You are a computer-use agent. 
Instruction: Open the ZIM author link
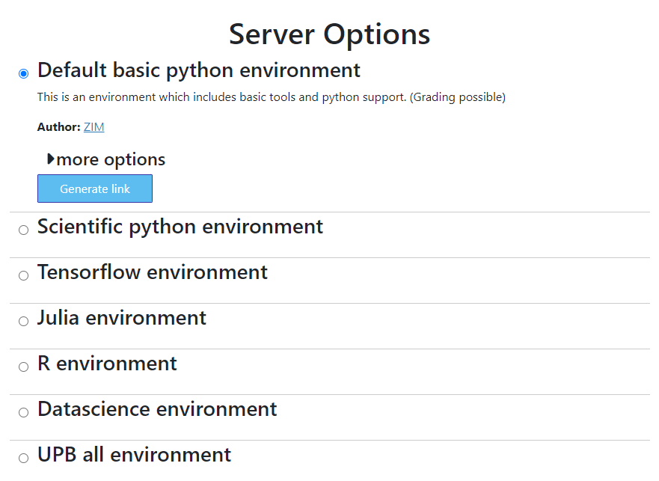[94, 127]
